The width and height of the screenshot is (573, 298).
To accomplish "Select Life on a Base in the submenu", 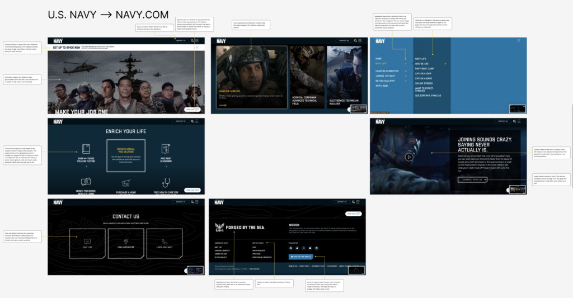I will pyautogui.click(x=424, y=78).
